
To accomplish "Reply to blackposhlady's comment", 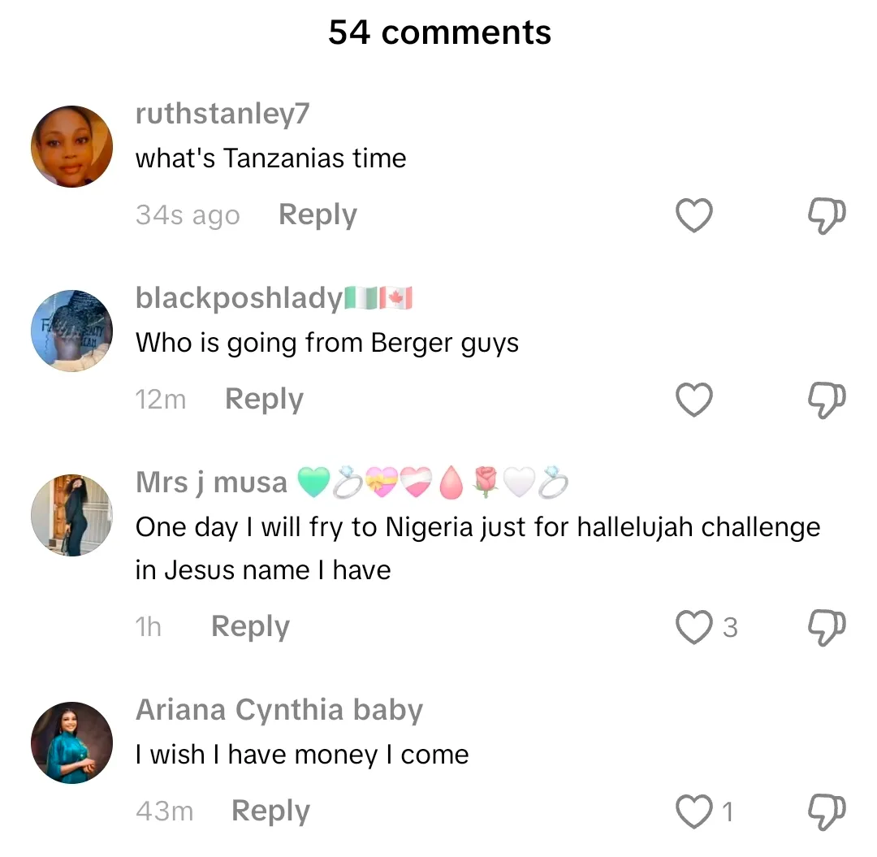I will click(264, 400).
